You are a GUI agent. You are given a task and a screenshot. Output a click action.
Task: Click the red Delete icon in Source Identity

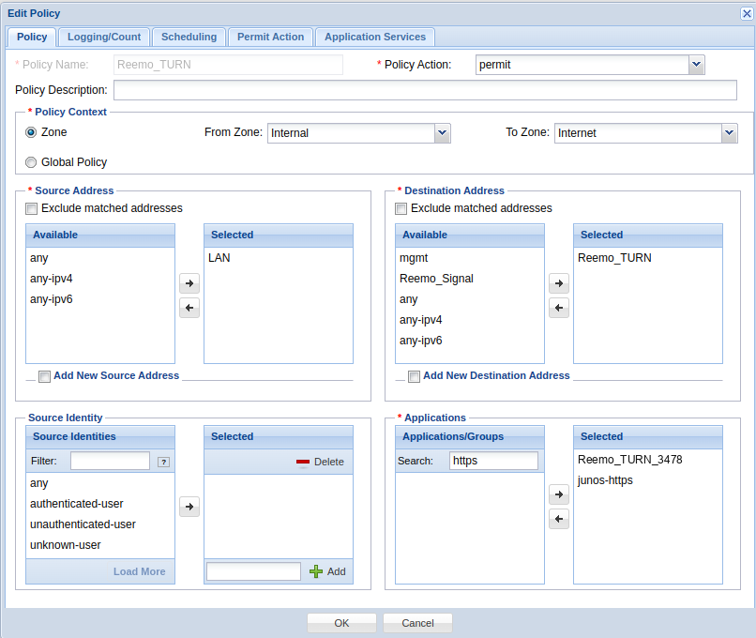[303, 462]
